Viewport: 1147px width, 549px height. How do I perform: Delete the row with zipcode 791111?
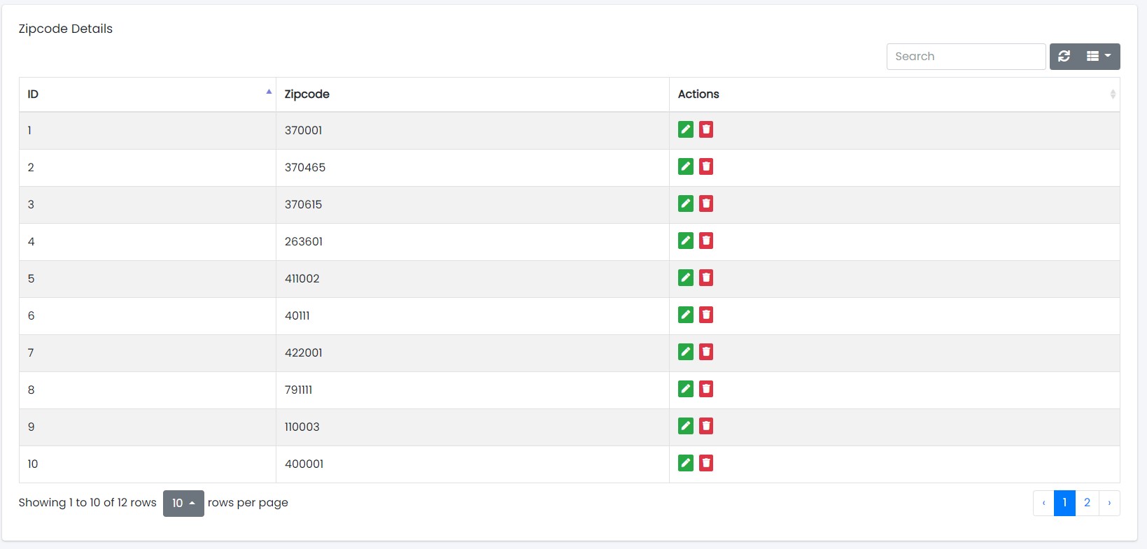pos(706,389)
